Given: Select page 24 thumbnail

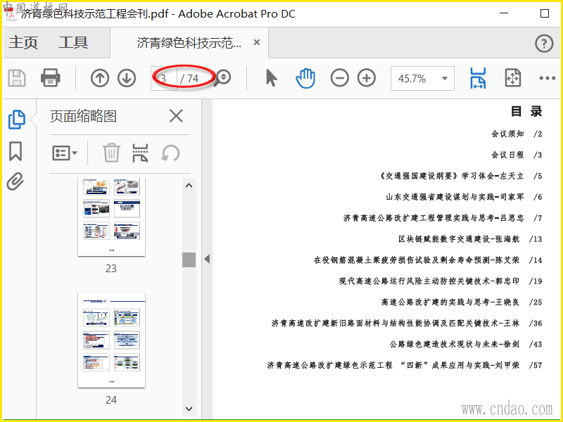Looking at the screenshot, I should [111, 340].
